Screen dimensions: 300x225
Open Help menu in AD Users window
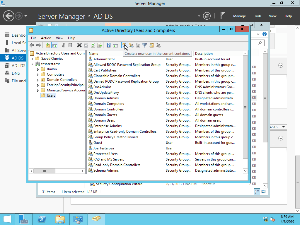pyautogui.click(x=71, y=38)
